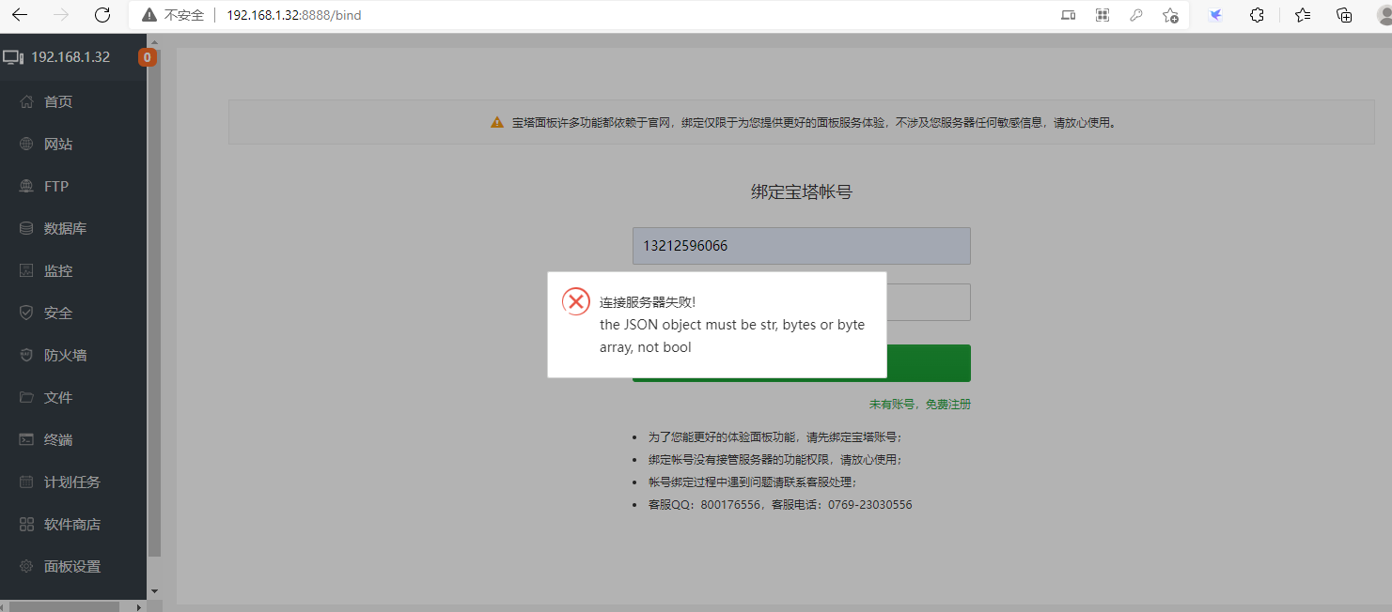Click the shield icon next to 安全
This screenshot has height=612, width=1392.
26,313
